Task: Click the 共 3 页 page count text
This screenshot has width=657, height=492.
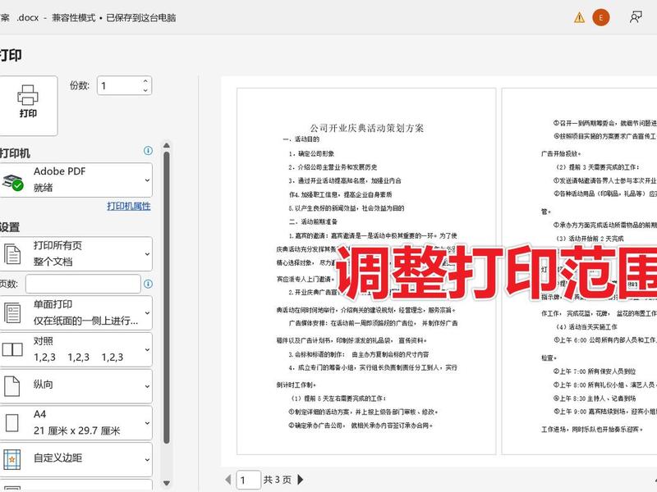Action: click(277, 480)
